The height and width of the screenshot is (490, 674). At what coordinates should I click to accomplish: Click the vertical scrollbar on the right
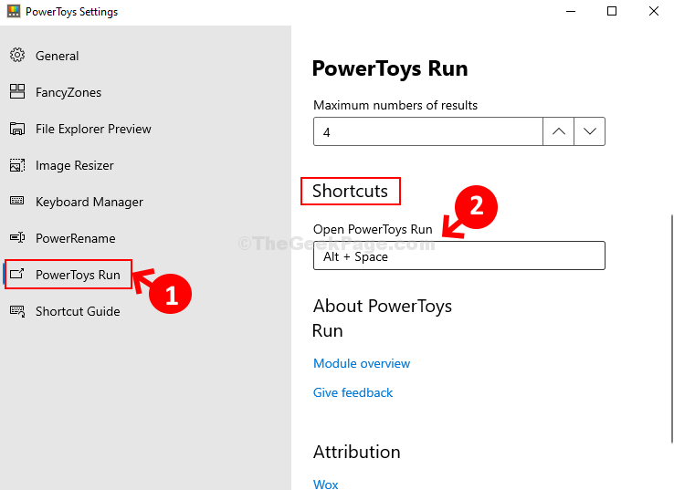coord(671,328)
